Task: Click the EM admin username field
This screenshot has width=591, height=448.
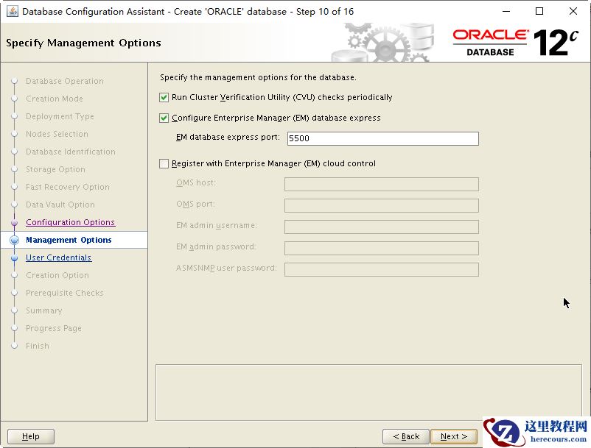Action: (382, 227)
